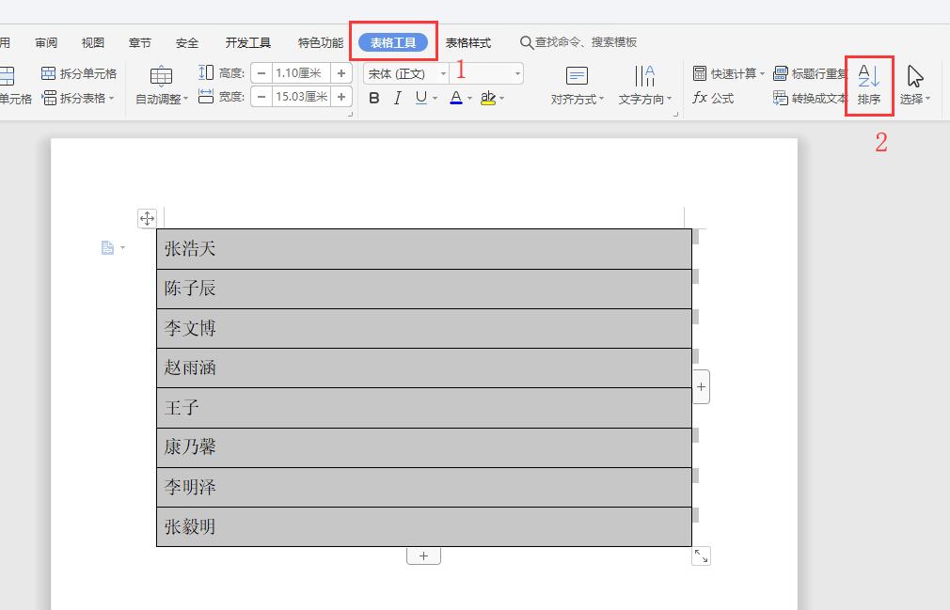
Task: Toggle italic formatting
Action: [395, 97]
